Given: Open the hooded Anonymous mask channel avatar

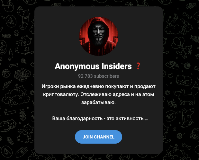Looking at the screenshot, I should click(x=99, y=36).
